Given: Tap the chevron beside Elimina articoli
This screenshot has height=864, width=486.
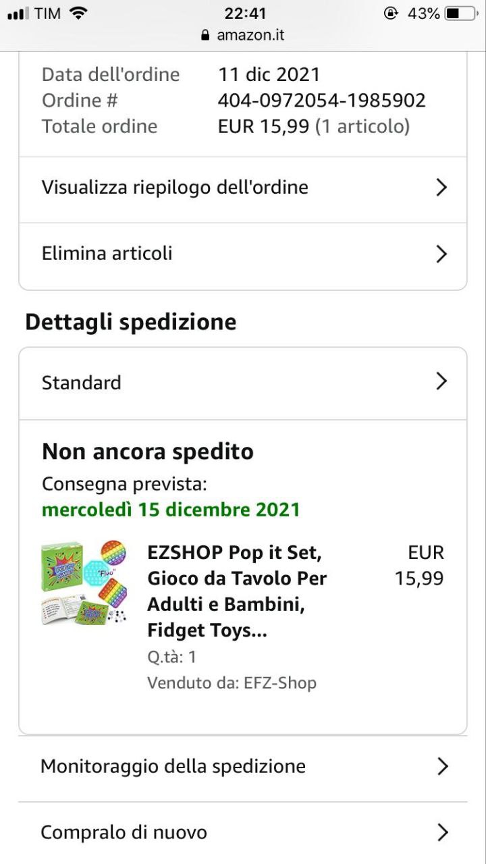Looking at the screenshot, I should pos(441,254).
